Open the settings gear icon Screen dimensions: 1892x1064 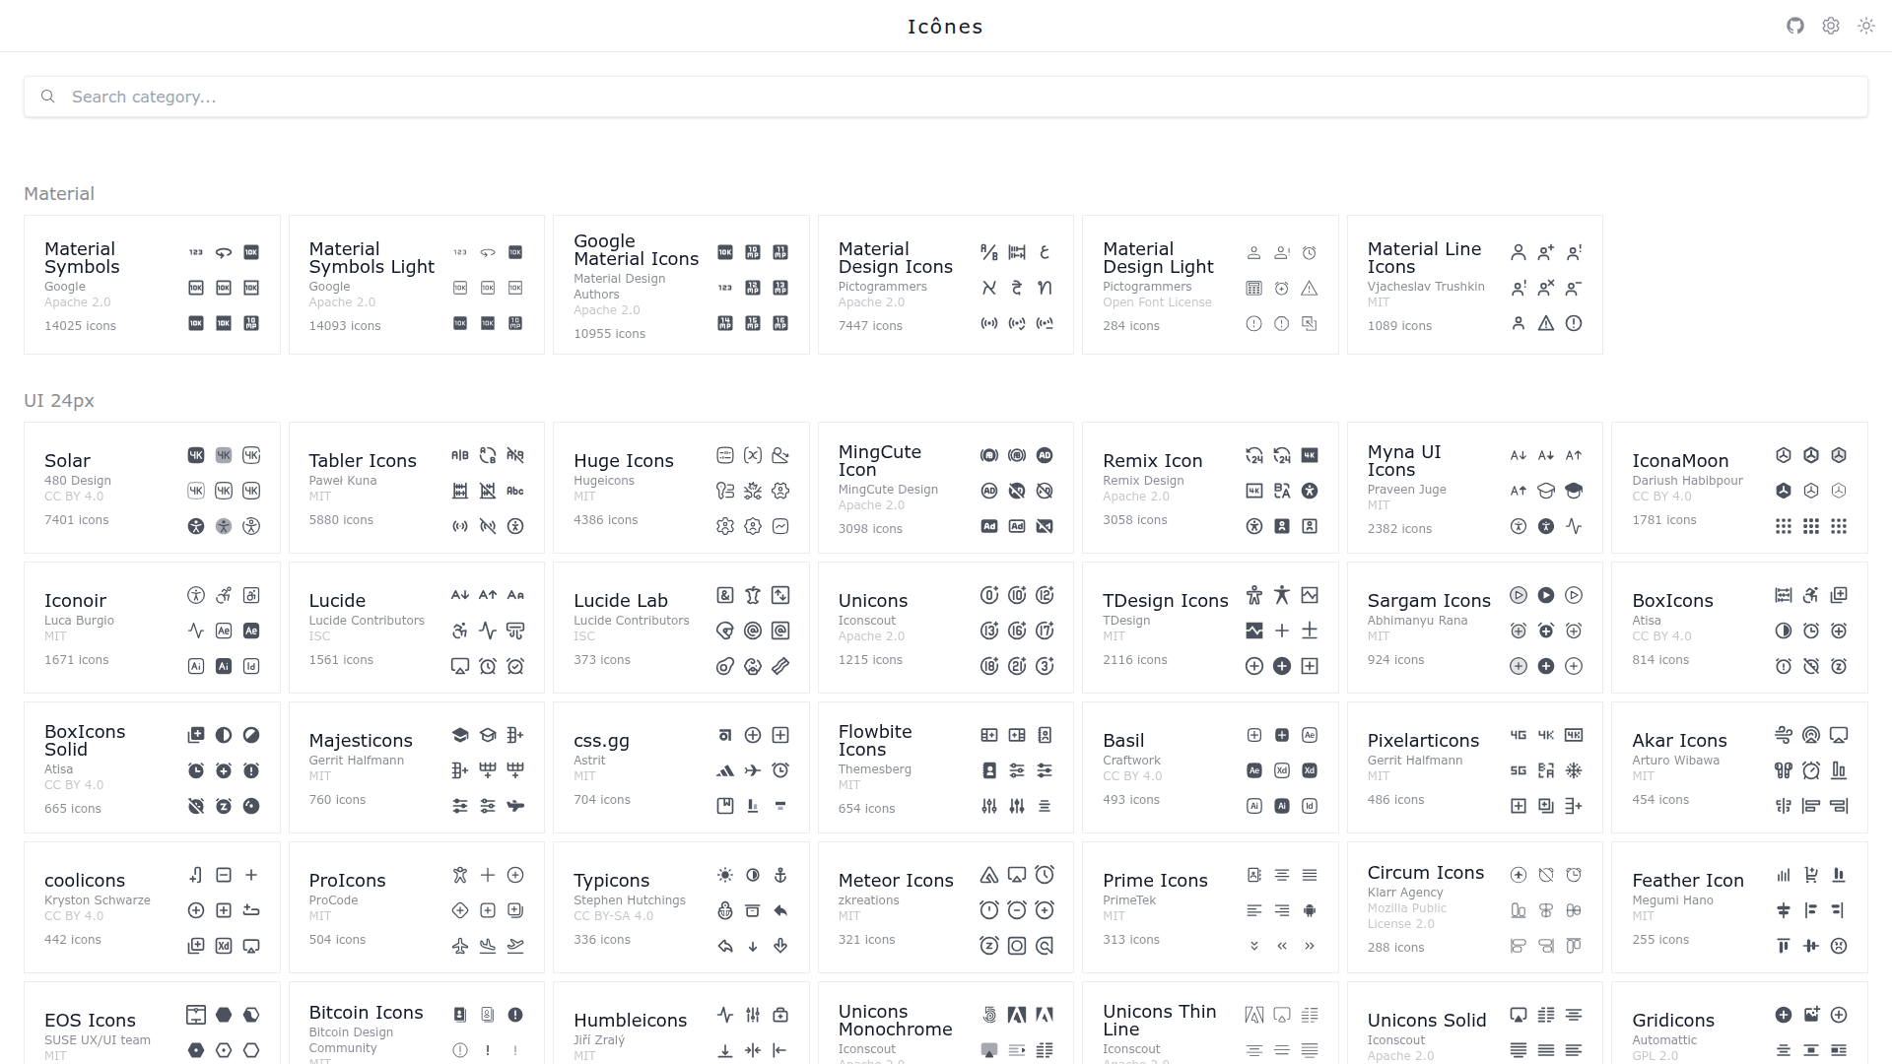[x=1831, y=26]
